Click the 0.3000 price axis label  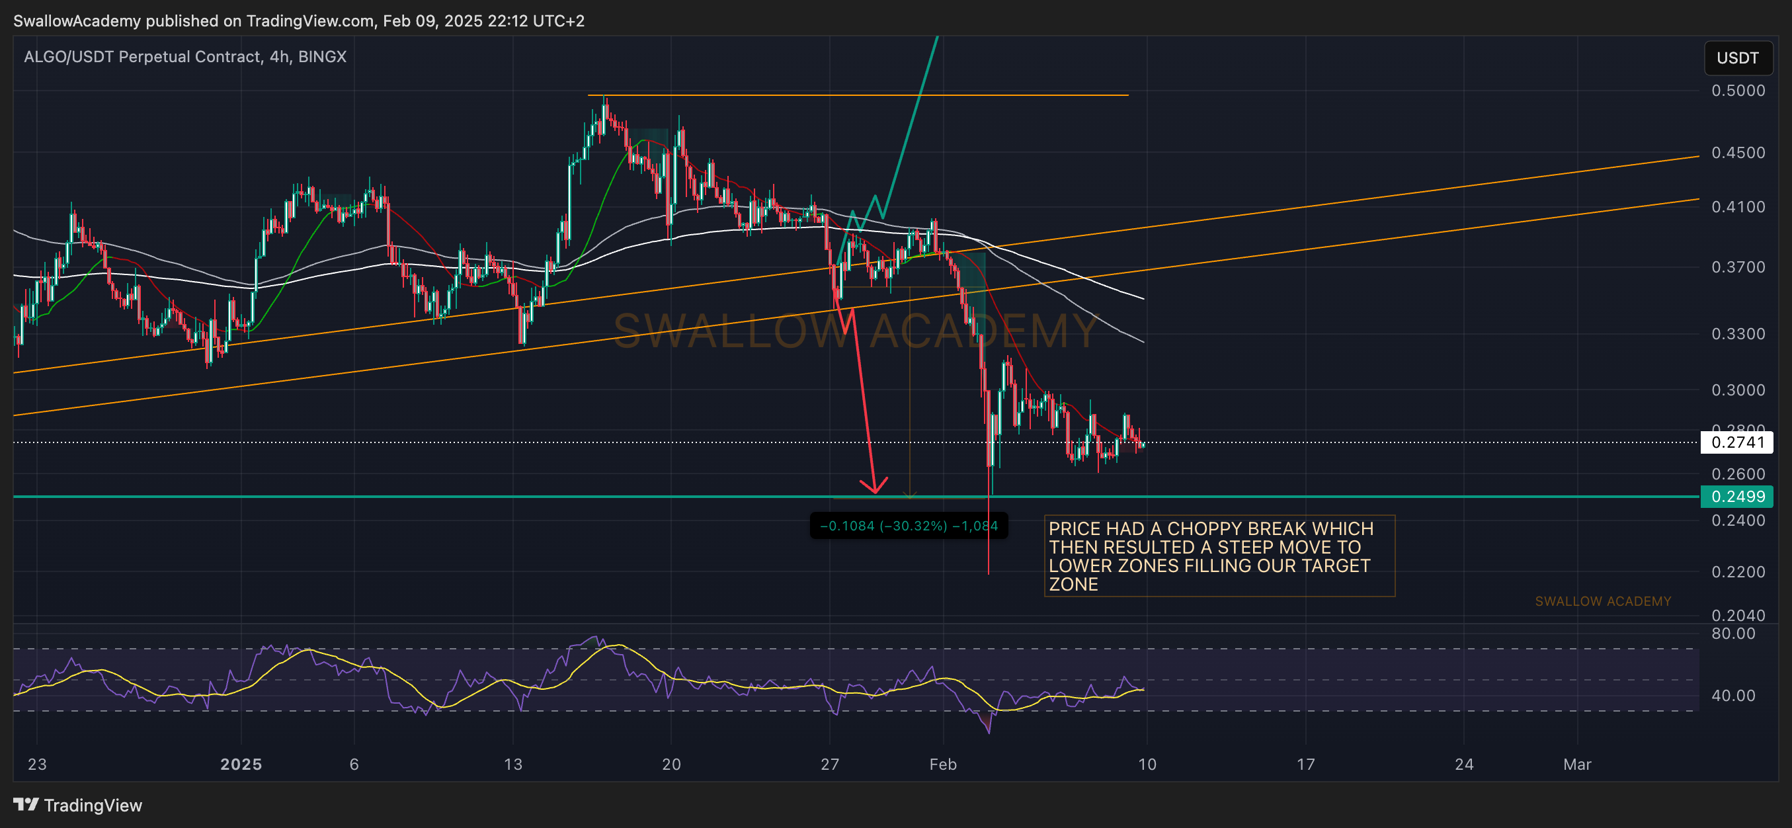(1738, 390)
